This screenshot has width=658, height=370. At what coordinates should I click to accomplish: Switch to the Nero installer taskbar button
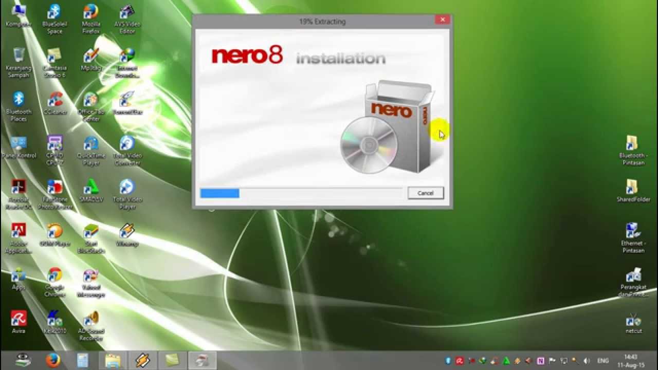(202, 361)
